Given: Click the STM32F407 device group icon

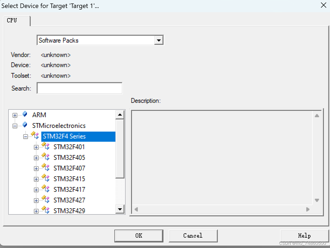Looking at the screenshot, I should pos(46,168).
